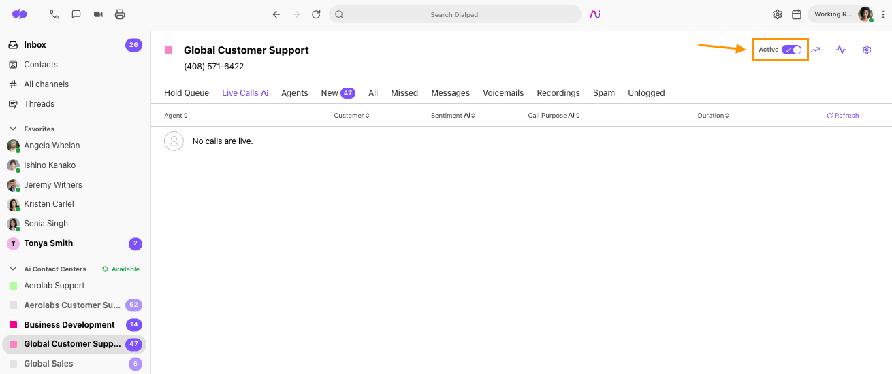Open contact center settings gear icon
The image size is (892, 374).
pos(867,50)
